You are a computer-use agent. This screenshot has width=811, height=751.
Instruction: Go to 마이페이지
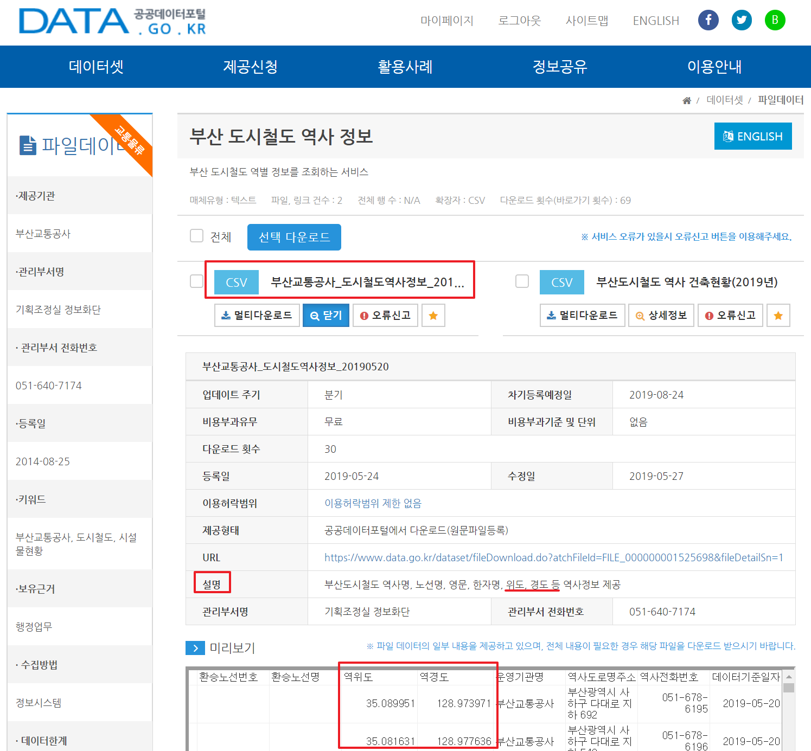point(447,21)
